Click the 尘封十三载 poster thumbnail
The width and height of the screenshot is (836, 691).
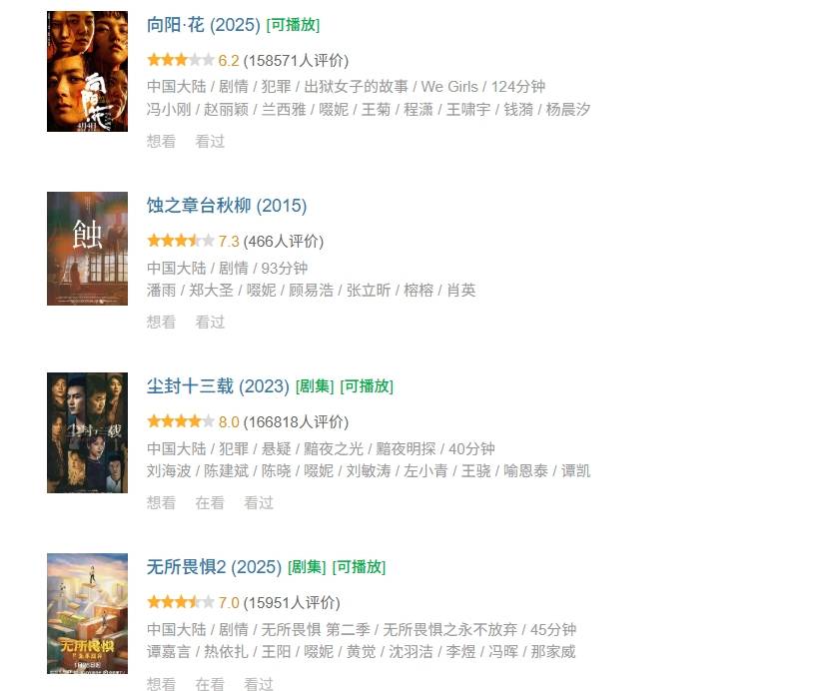[88, 433]
